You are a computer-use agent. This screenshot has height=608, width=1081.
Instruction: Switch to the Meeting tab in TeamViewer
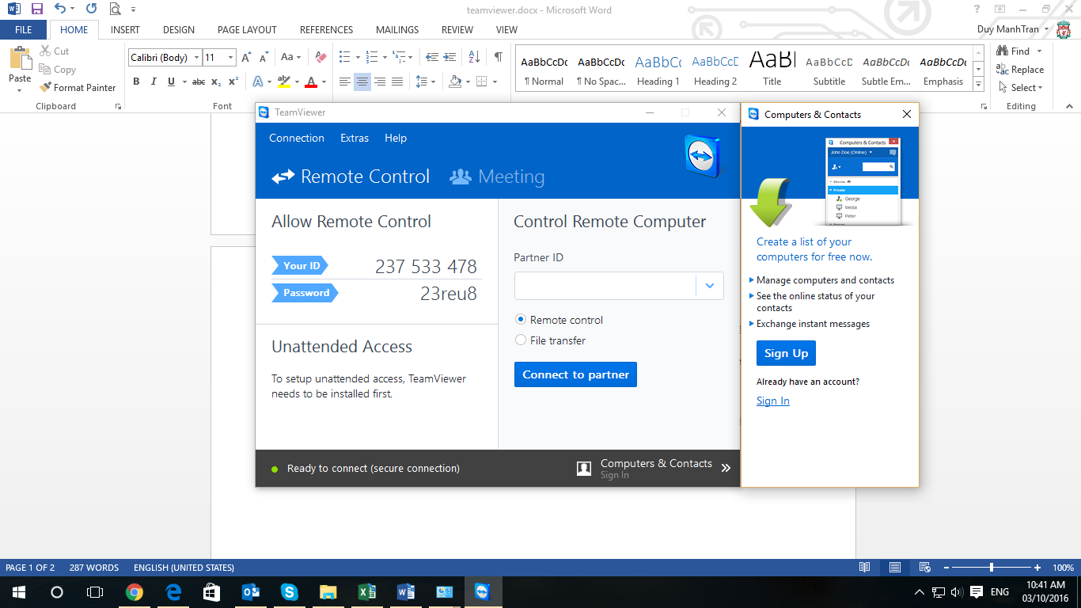point(497,177)
